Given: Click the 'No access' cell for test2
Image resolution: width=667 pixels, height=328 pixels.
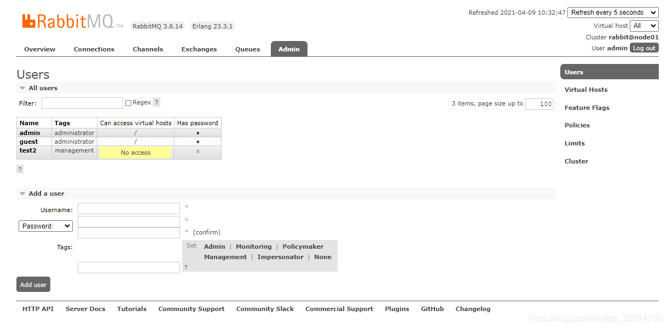Looking at the screenshot, I should (136, 153).
